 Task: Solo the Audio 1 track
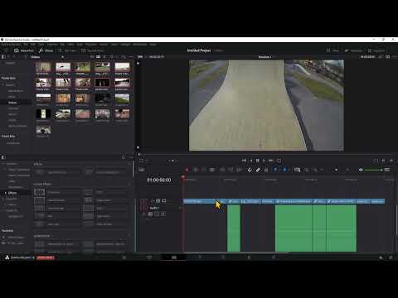[x=157, y=214]
